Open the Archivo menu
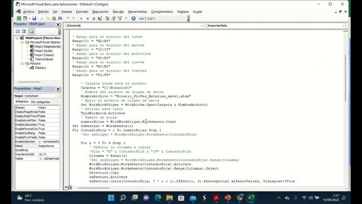Image resolution: width=362 pixels, height=204 pixels. click(28, 11)
